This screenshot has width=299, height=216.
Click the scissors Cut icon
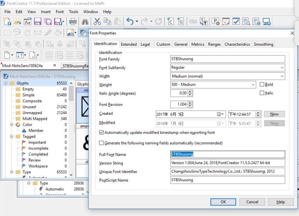tap(97, 21)
